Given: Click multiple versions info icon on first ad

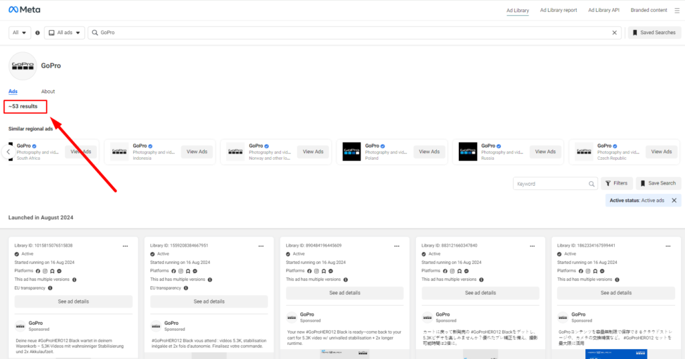Looking at the screenshot, I should [74, 279].
